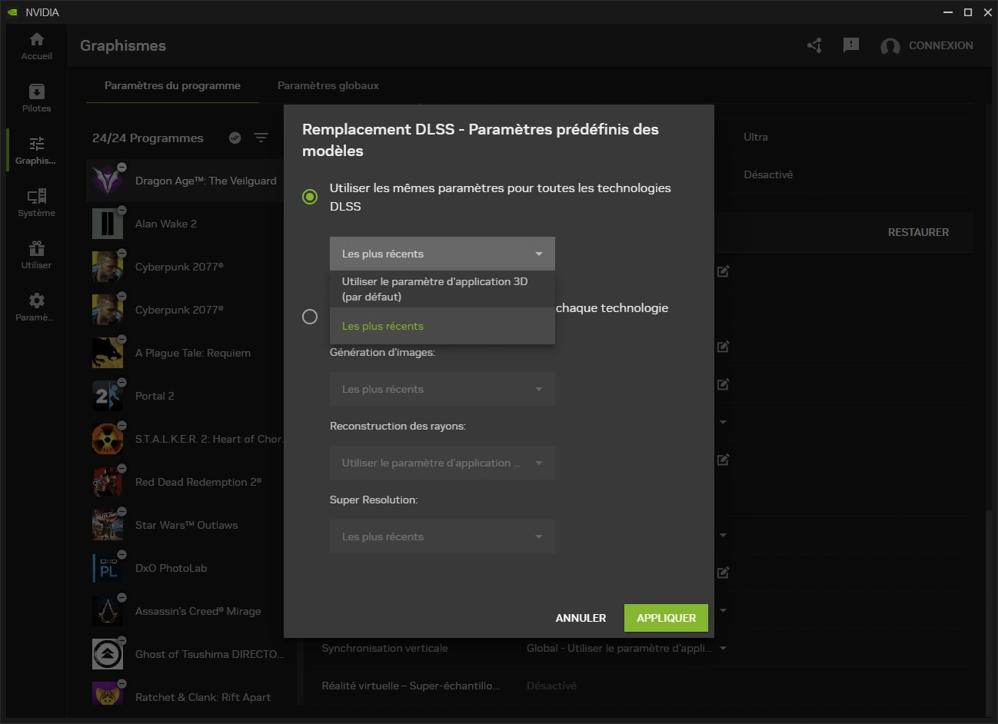998x724 pixels.
Task: Collapse the open Les plus récents dropdown
Action: (x=442, y=254)
